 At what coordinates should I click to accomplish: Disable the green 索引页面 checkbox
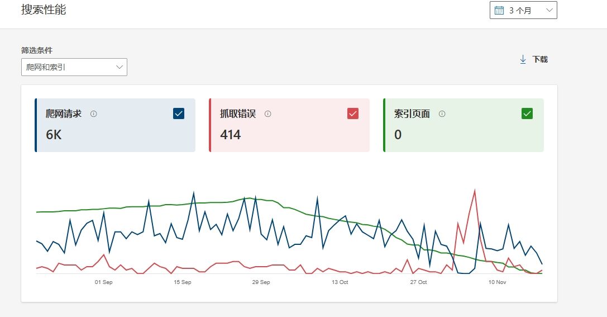point(527,113)
